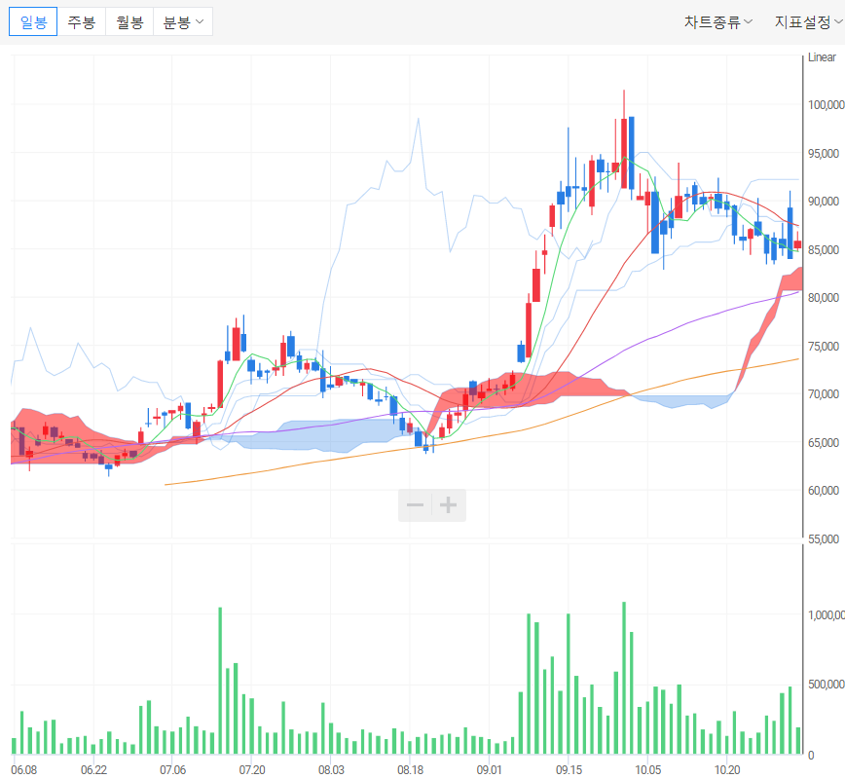Click the 09.15 date label
Image resolution: width=845 pixels, height=779 pixels.
point(569,769)
